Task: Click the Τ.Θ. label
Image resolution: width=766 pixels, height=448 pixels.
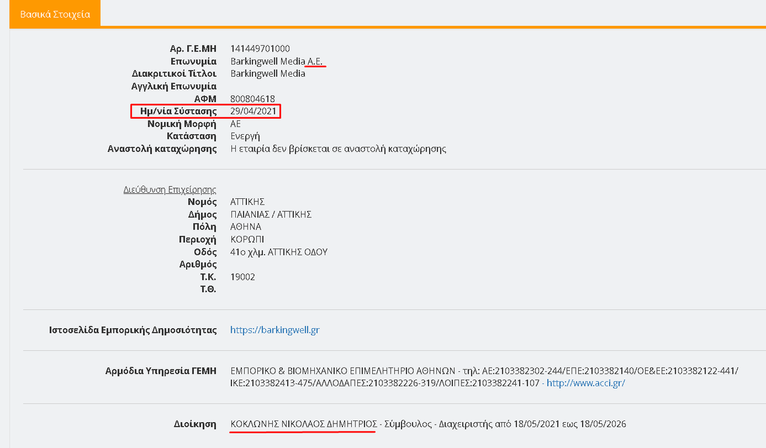Action: (x=208, y=289)
